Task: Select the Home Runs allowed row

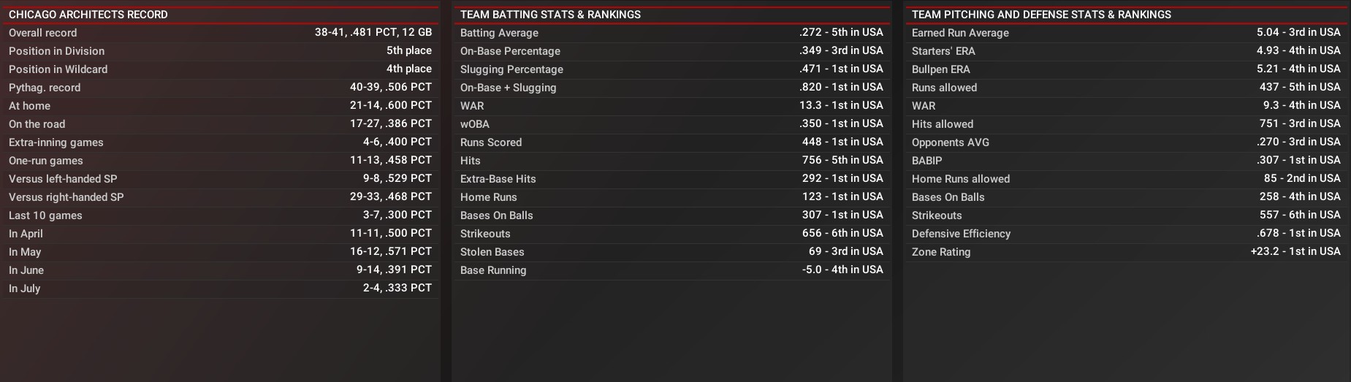Action: click(1125, 179)
